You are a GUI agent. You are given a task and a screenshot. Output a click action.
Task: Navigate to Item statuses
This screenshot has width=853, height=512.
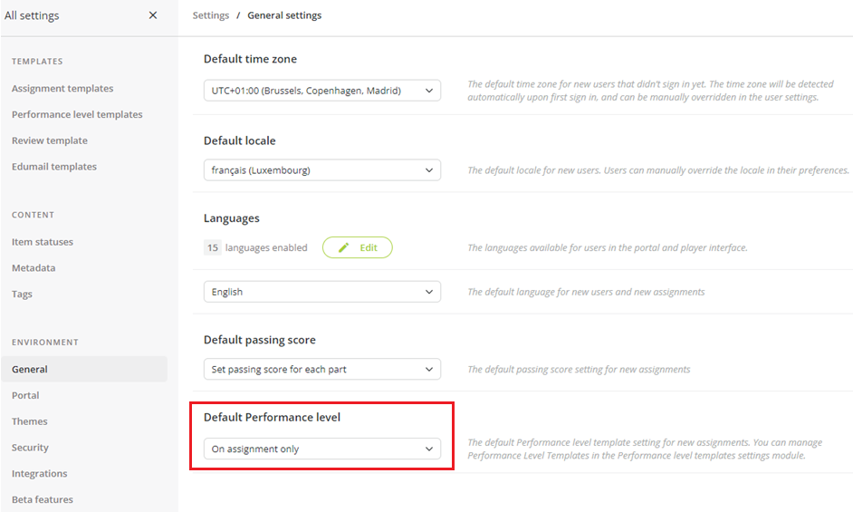point(43,242)
